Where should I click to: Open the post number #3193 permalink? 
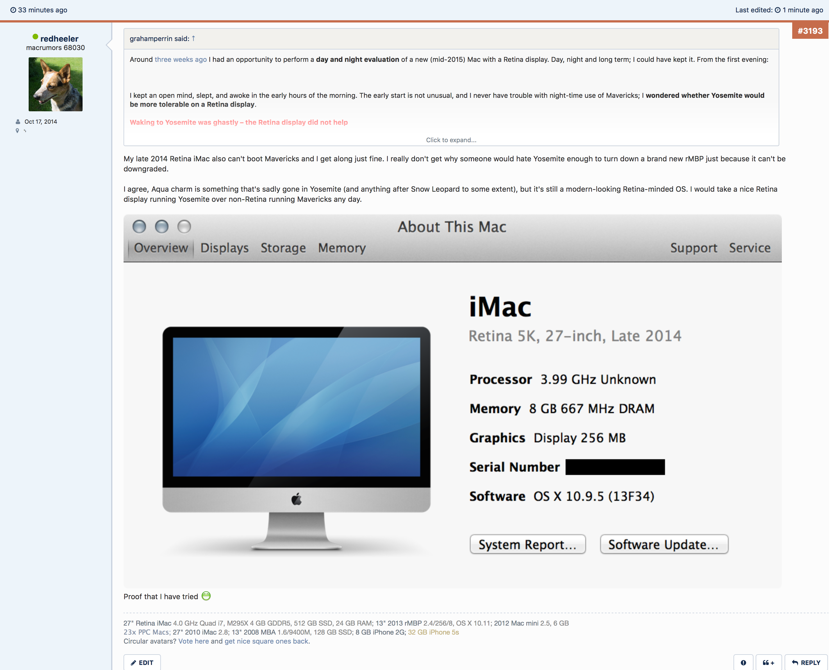pyautogui.click(x=810, y=31)
